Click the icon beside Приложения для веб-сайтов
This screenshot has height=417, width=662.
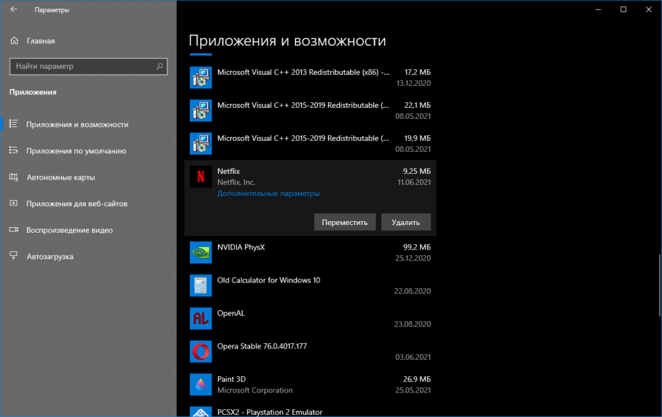point(14,203)
